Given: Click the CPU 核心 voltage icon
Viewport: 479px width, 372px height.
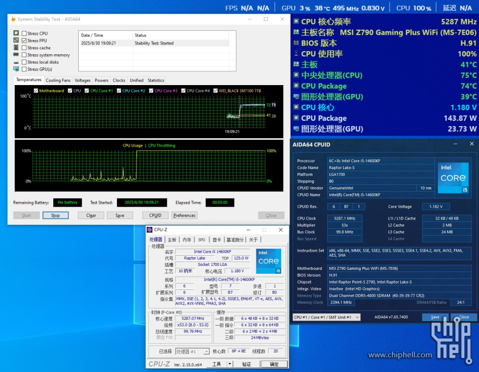Looking at the screenshot, I should coord(296,107).
